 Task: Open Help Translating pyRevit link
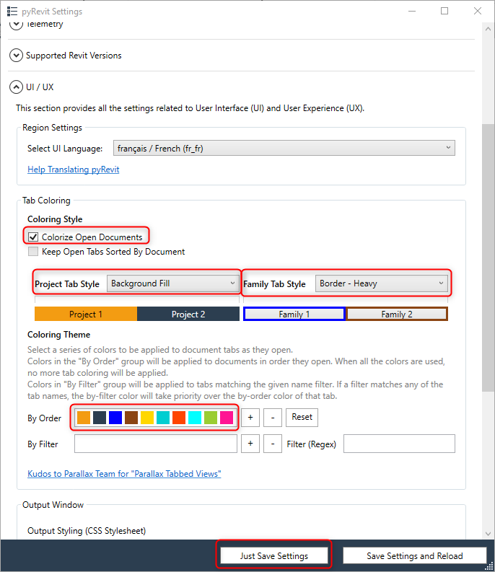pyautogui.click(x=73, y=170)
